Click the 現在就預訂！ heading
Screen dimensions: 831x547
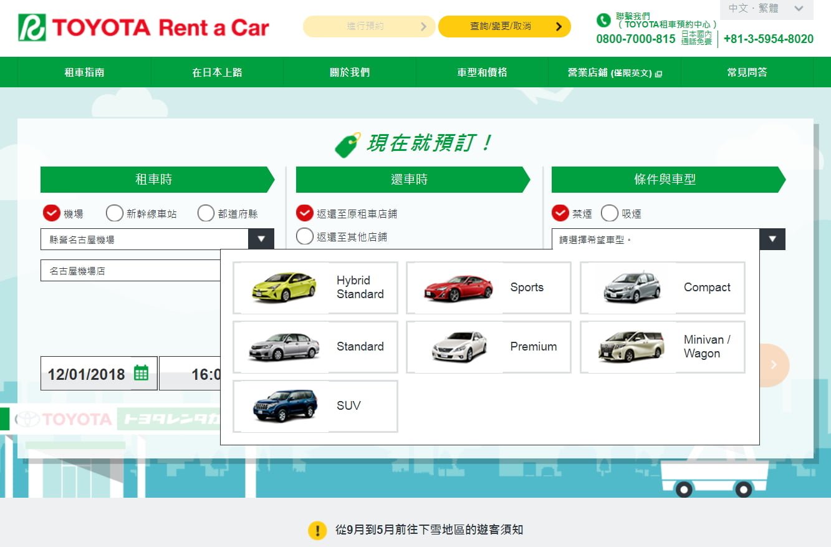[429, 143]
